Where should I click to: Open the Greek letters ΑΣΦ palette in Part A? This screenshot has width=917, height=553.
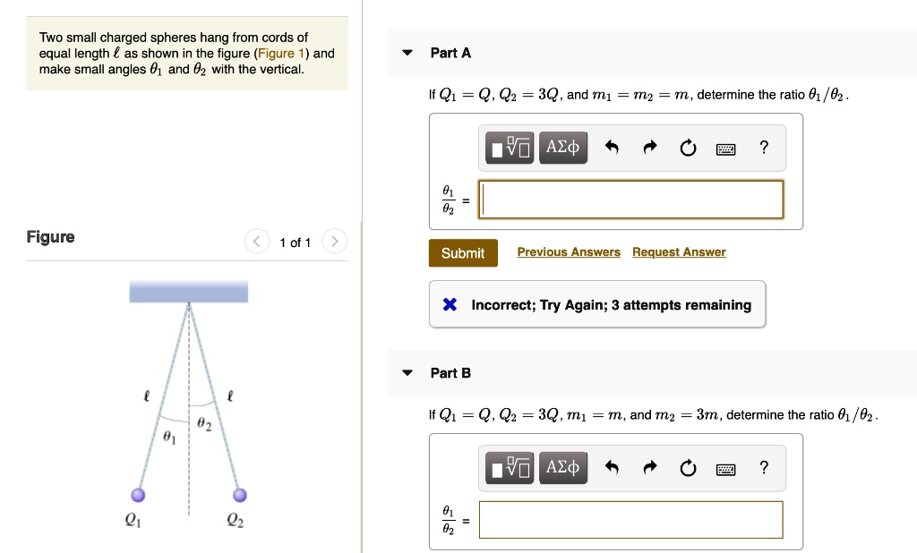pos(562,147)
